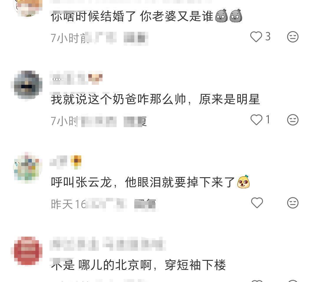The height and width of the screenshot is (282, 318).
Task: Open avatar of 奶爸 commenter
Action: click(27, 85)
